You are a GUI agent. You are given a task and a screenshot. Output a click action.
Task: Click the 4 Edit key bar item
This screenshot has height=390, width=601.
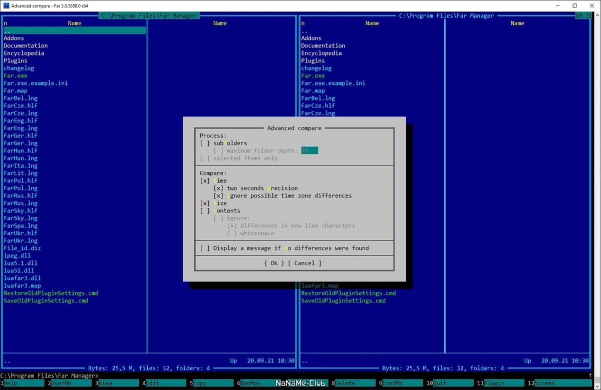(x=165, y=383)
